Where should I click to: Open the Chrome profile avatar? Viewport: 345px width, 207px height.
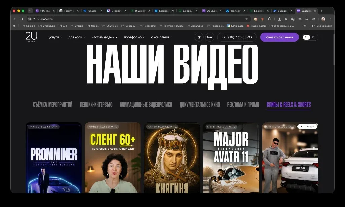pos(323,19)
